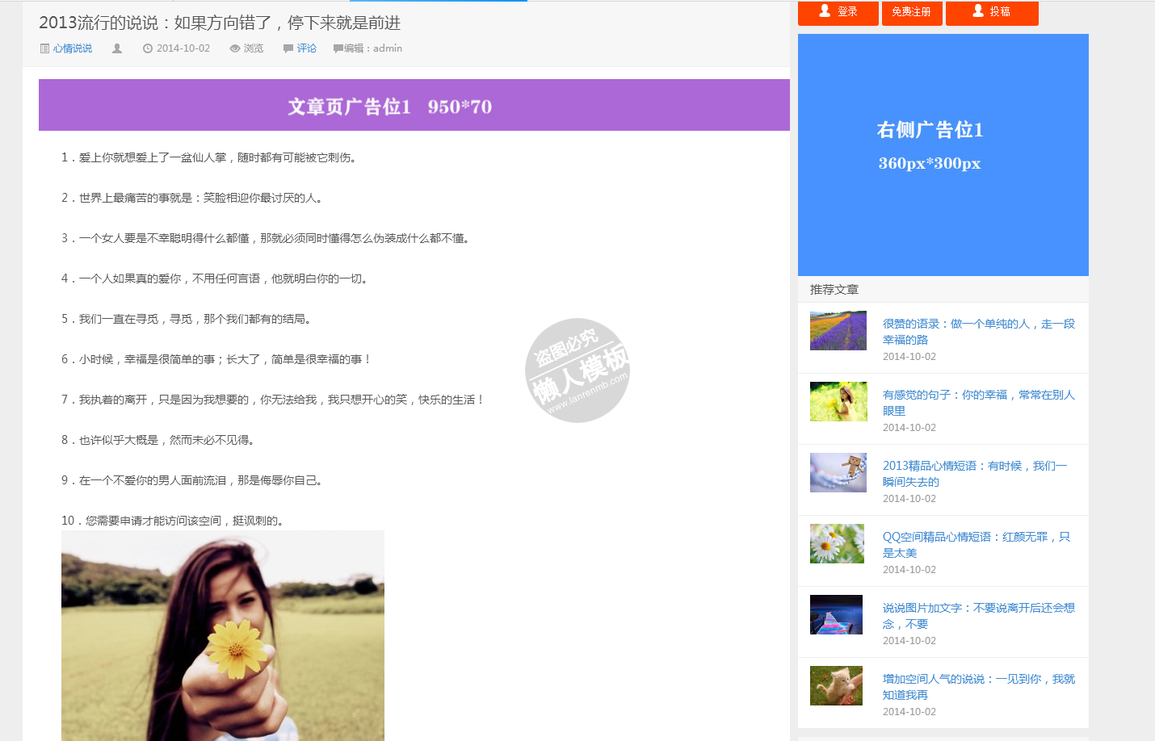Click sentence 8 starting 也许似乎大概是
This screenshot has width=1155, height=741.
coord(159,440)
